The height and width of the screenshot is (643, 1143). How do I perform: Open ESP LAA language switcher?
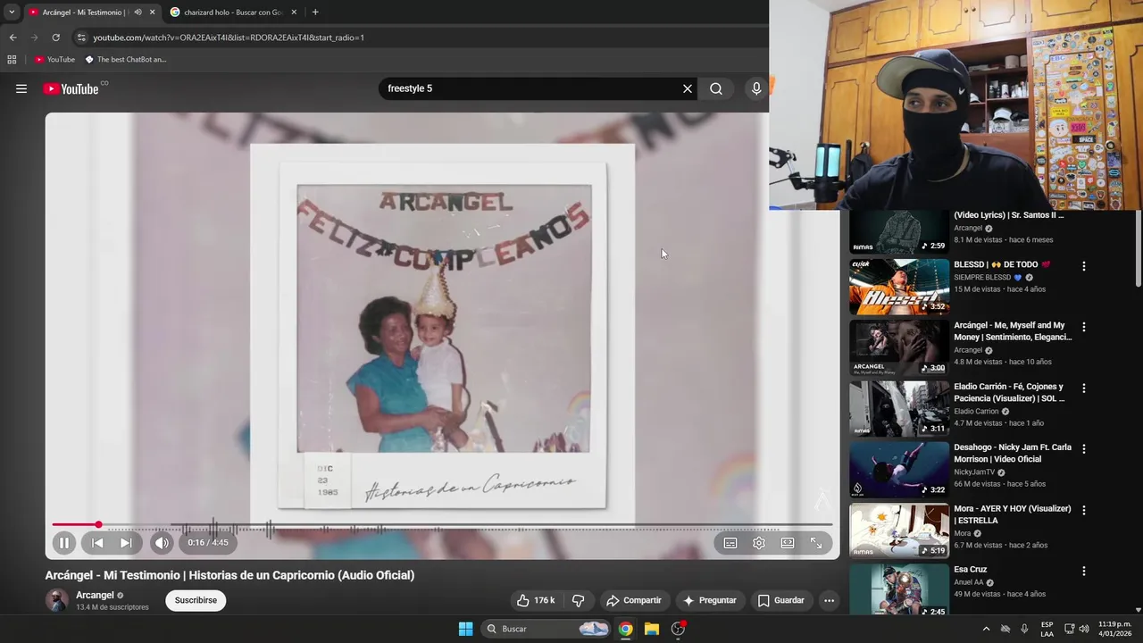coord(1047,629)
